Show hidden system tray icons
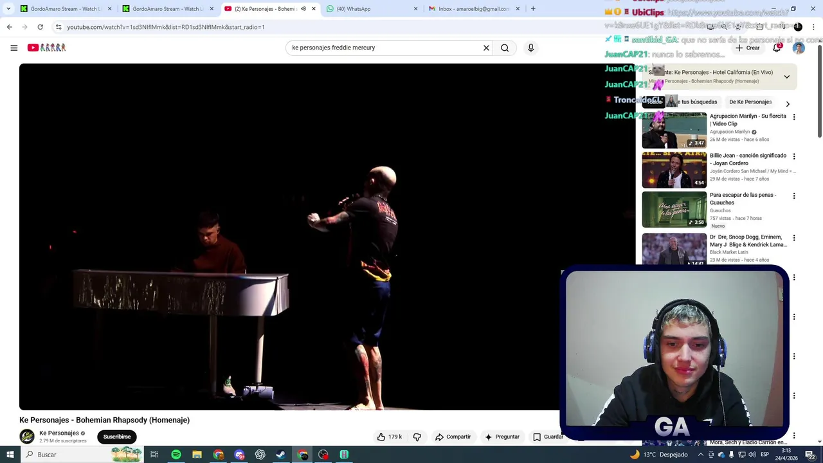The height and width of the screenshot is (463, 823). tap(701, 455)
